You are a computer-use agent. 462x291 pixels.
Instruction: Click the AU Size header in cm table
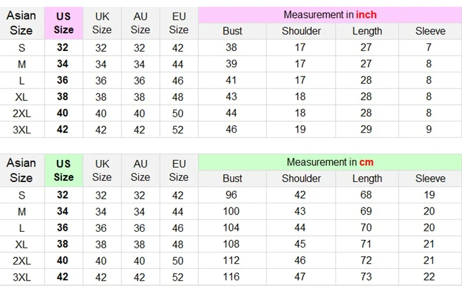tap(140, 170)
